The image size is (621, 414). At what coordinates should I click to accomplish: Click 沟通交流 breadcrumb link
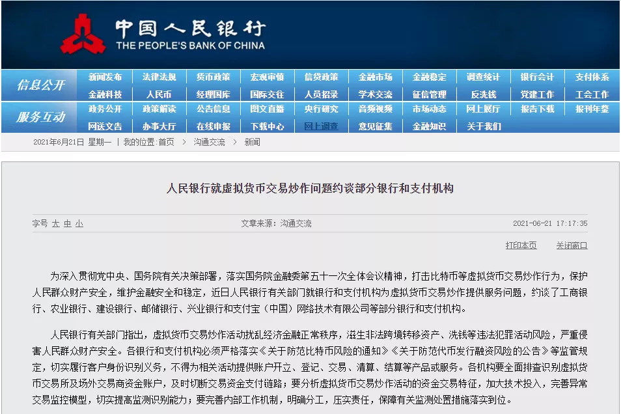(209, 142)
